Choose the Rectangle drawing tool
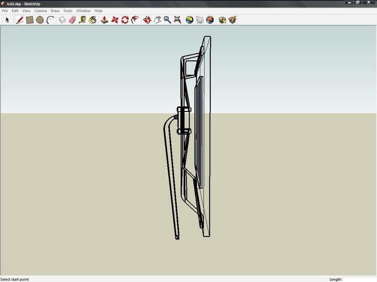Viewport: 377px width, 282px height. coord(30,20)
